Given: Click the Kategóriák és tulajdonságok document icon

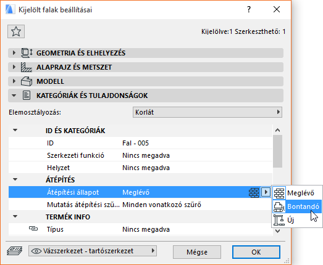Looking at the screenshot, I should (x=27, y=96).
